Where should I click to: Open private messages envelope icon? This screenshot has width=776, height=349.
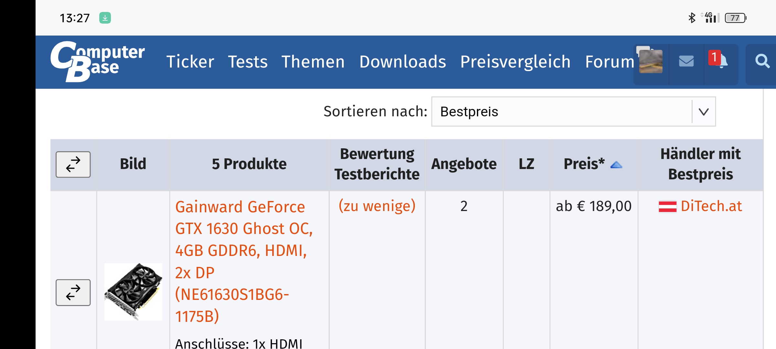[686, 61]
